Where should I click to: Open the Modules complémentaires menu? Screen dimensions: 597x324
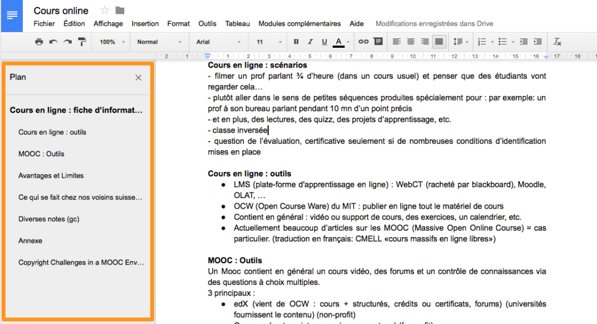click(300, 24)
